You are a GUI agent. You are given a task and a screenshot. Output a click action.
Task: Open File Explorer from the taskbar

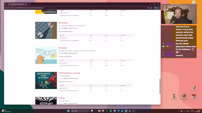click(99, 111)
